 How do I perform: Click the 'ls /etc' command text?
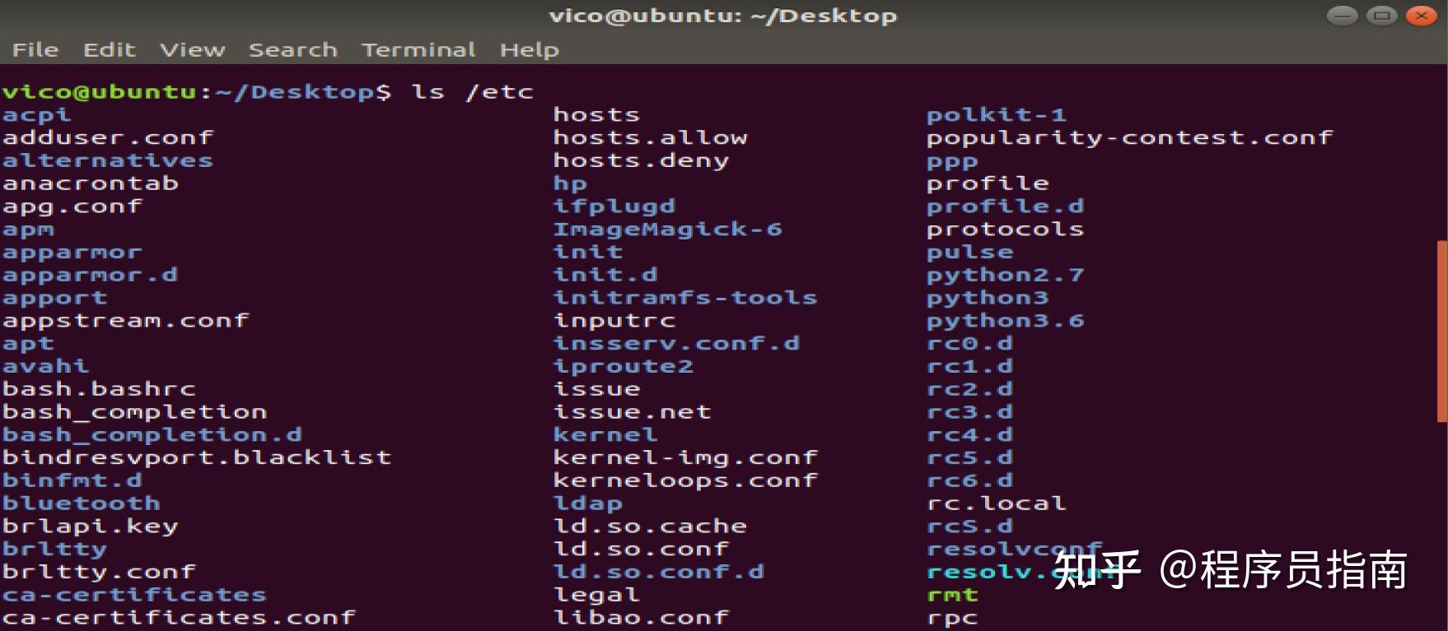[473, 91]
